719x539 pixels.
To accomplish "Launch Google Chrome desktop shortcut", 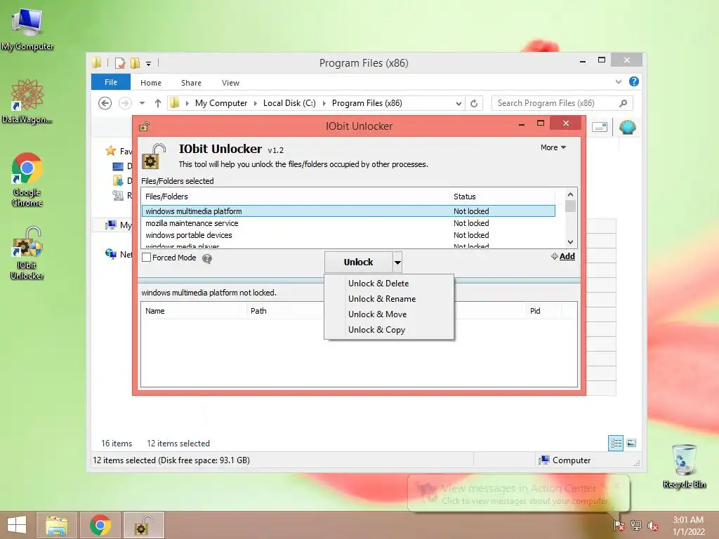I will coord(27,180).
